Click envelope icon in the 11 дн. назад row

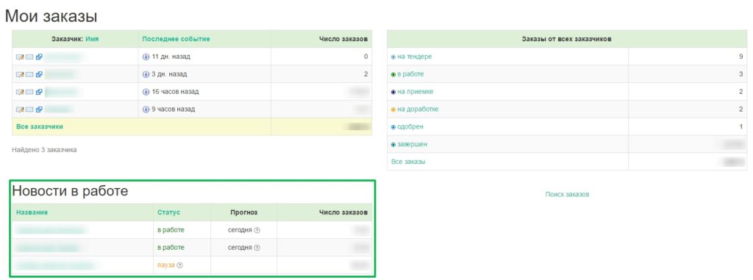click(29, 57)
